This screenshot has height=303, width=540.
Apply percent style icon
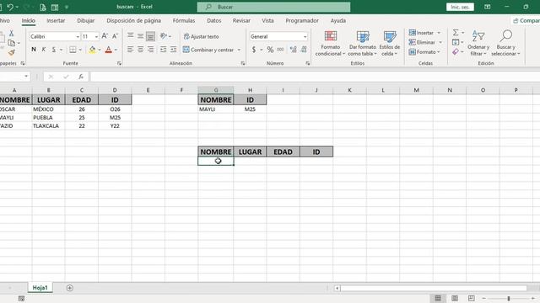(270, 50)
